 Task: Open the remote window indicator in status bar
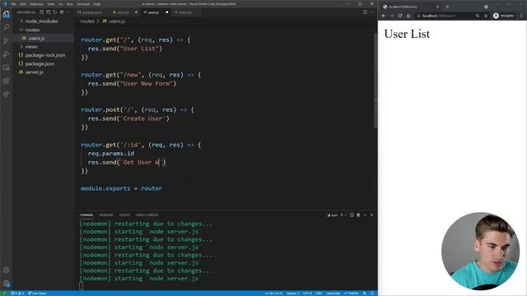(x=4, y=293)
